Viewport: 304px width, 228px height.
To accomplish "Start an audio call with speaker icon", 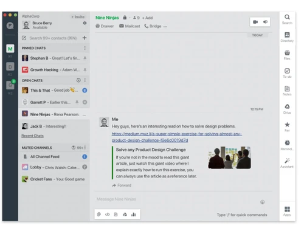I will point(265,22).
